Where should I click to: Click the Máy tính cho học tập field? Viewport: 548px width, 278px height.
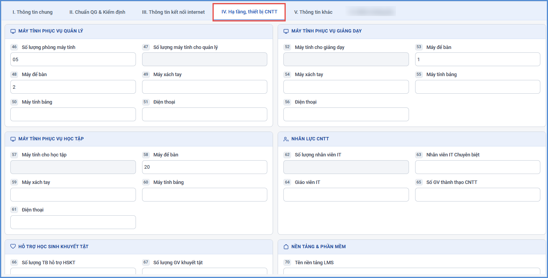coord(73,167)
